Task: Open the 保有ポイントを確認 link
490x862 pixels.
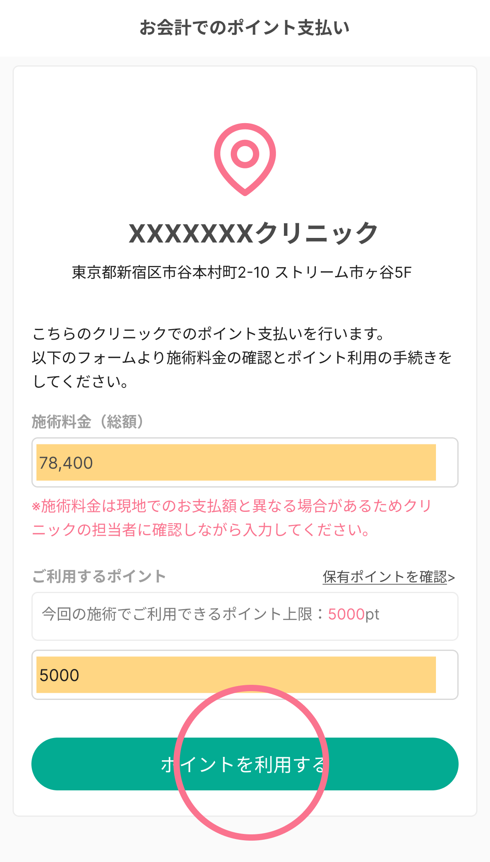Action: [x=384, y=577]
